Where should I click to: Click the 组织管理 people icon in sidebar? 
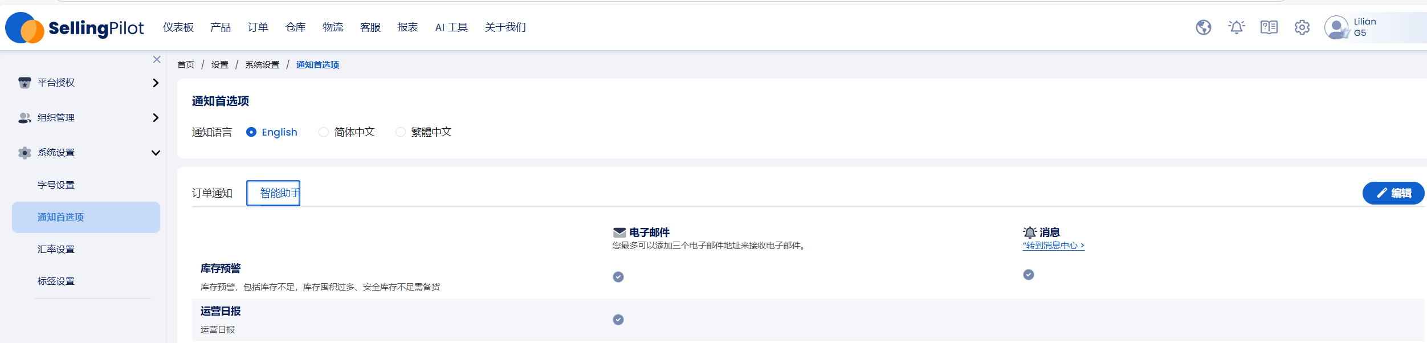tap(25, 117)
